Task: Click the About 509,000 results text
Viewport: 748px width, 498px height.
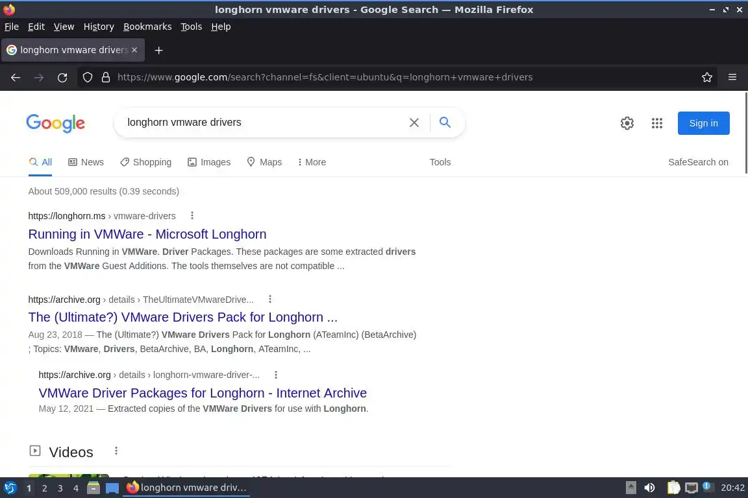Action: [x=103, y=191]
